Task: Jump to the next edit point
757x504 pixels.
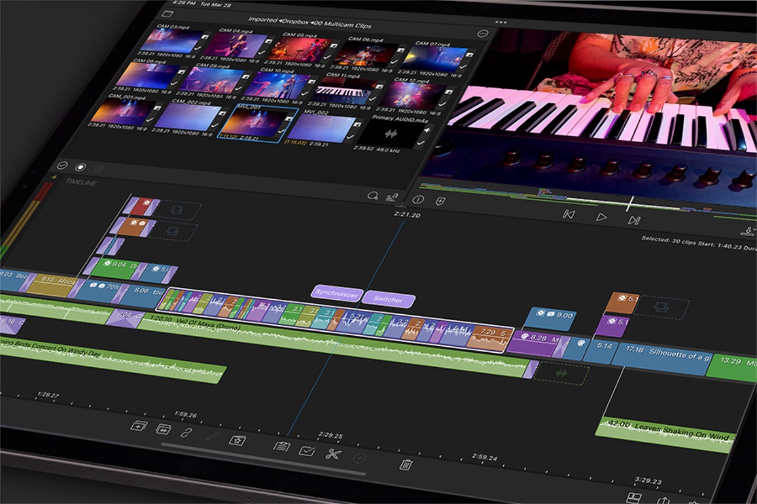Action: 634,220
